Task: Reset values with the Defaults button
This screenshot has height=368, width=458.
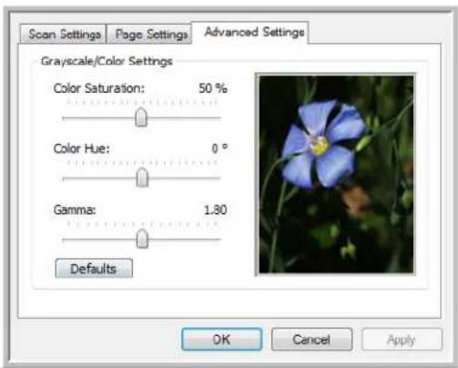Action: click(x=94, y=269)
